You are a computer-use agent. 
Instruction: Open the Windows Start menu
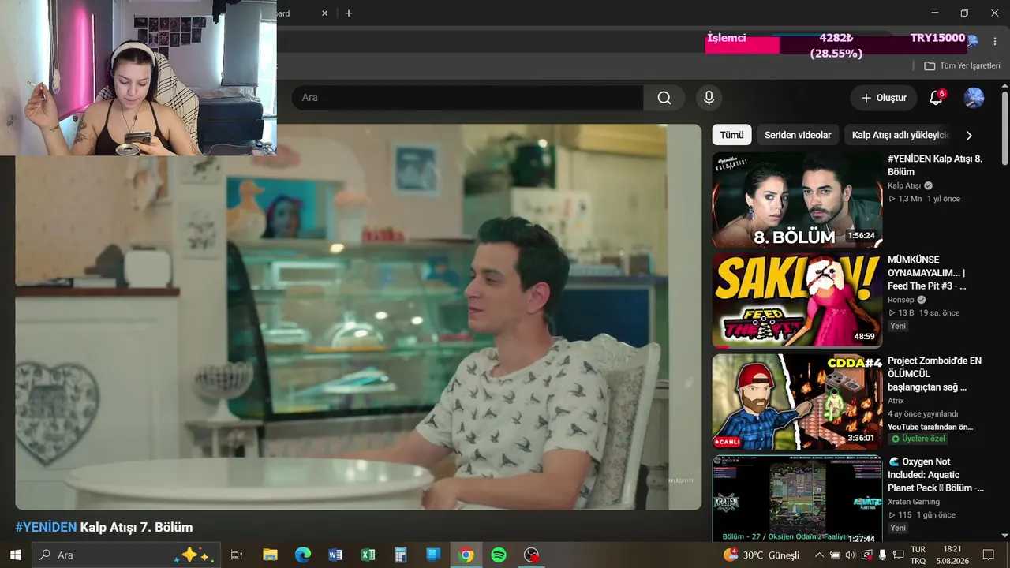click(16, 555)
